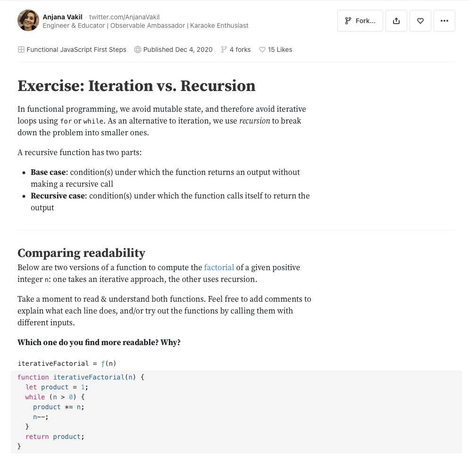
Task: Click the globe icon beside Published
Action: click(x=138, y=49)
